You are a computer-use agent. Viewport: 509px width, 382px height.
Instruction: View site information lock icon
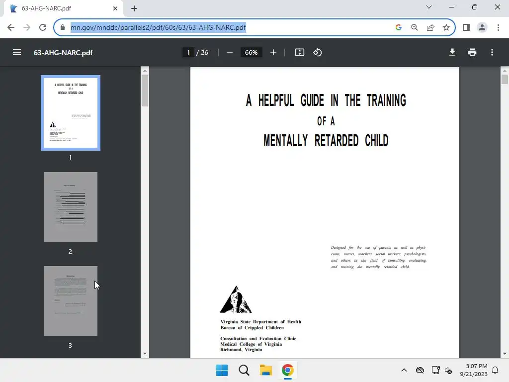(x=63, y=27)
